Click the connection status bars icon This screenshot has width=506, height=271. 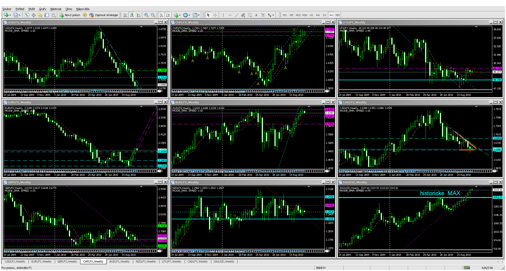point(467,268)
